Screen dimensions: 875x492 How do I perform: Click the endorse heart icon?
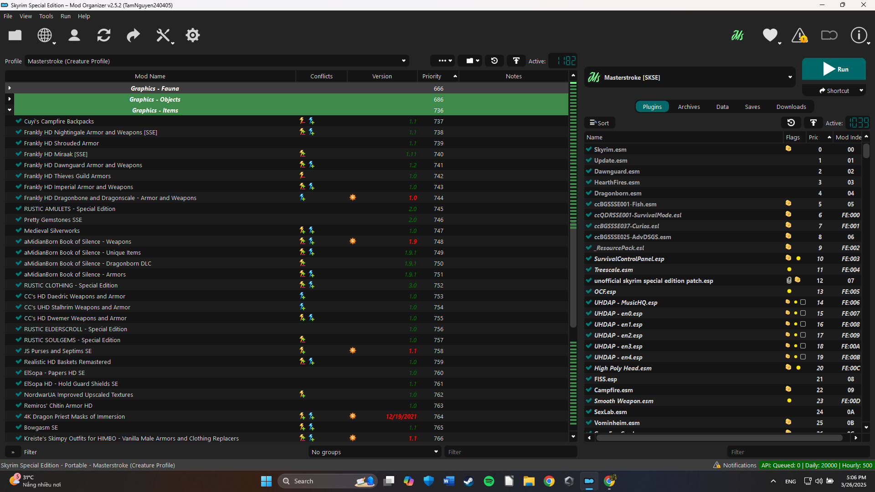point(770,35)
